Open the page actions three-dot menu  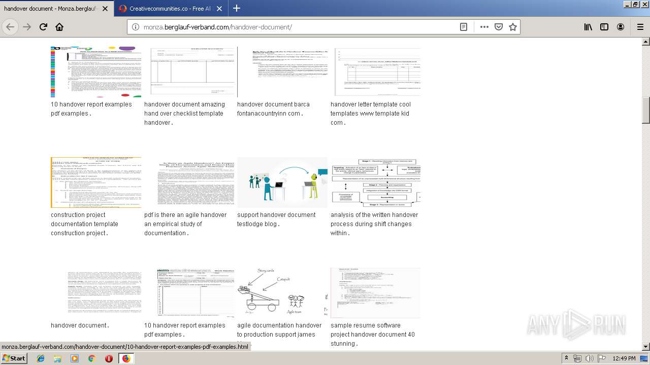484,27
